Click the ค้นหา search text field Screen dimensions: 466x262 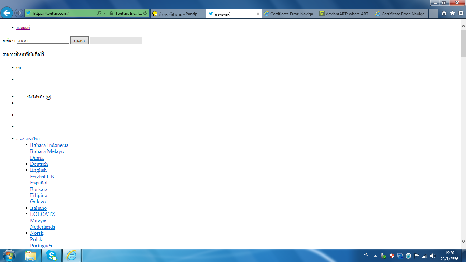coord(43,40)
